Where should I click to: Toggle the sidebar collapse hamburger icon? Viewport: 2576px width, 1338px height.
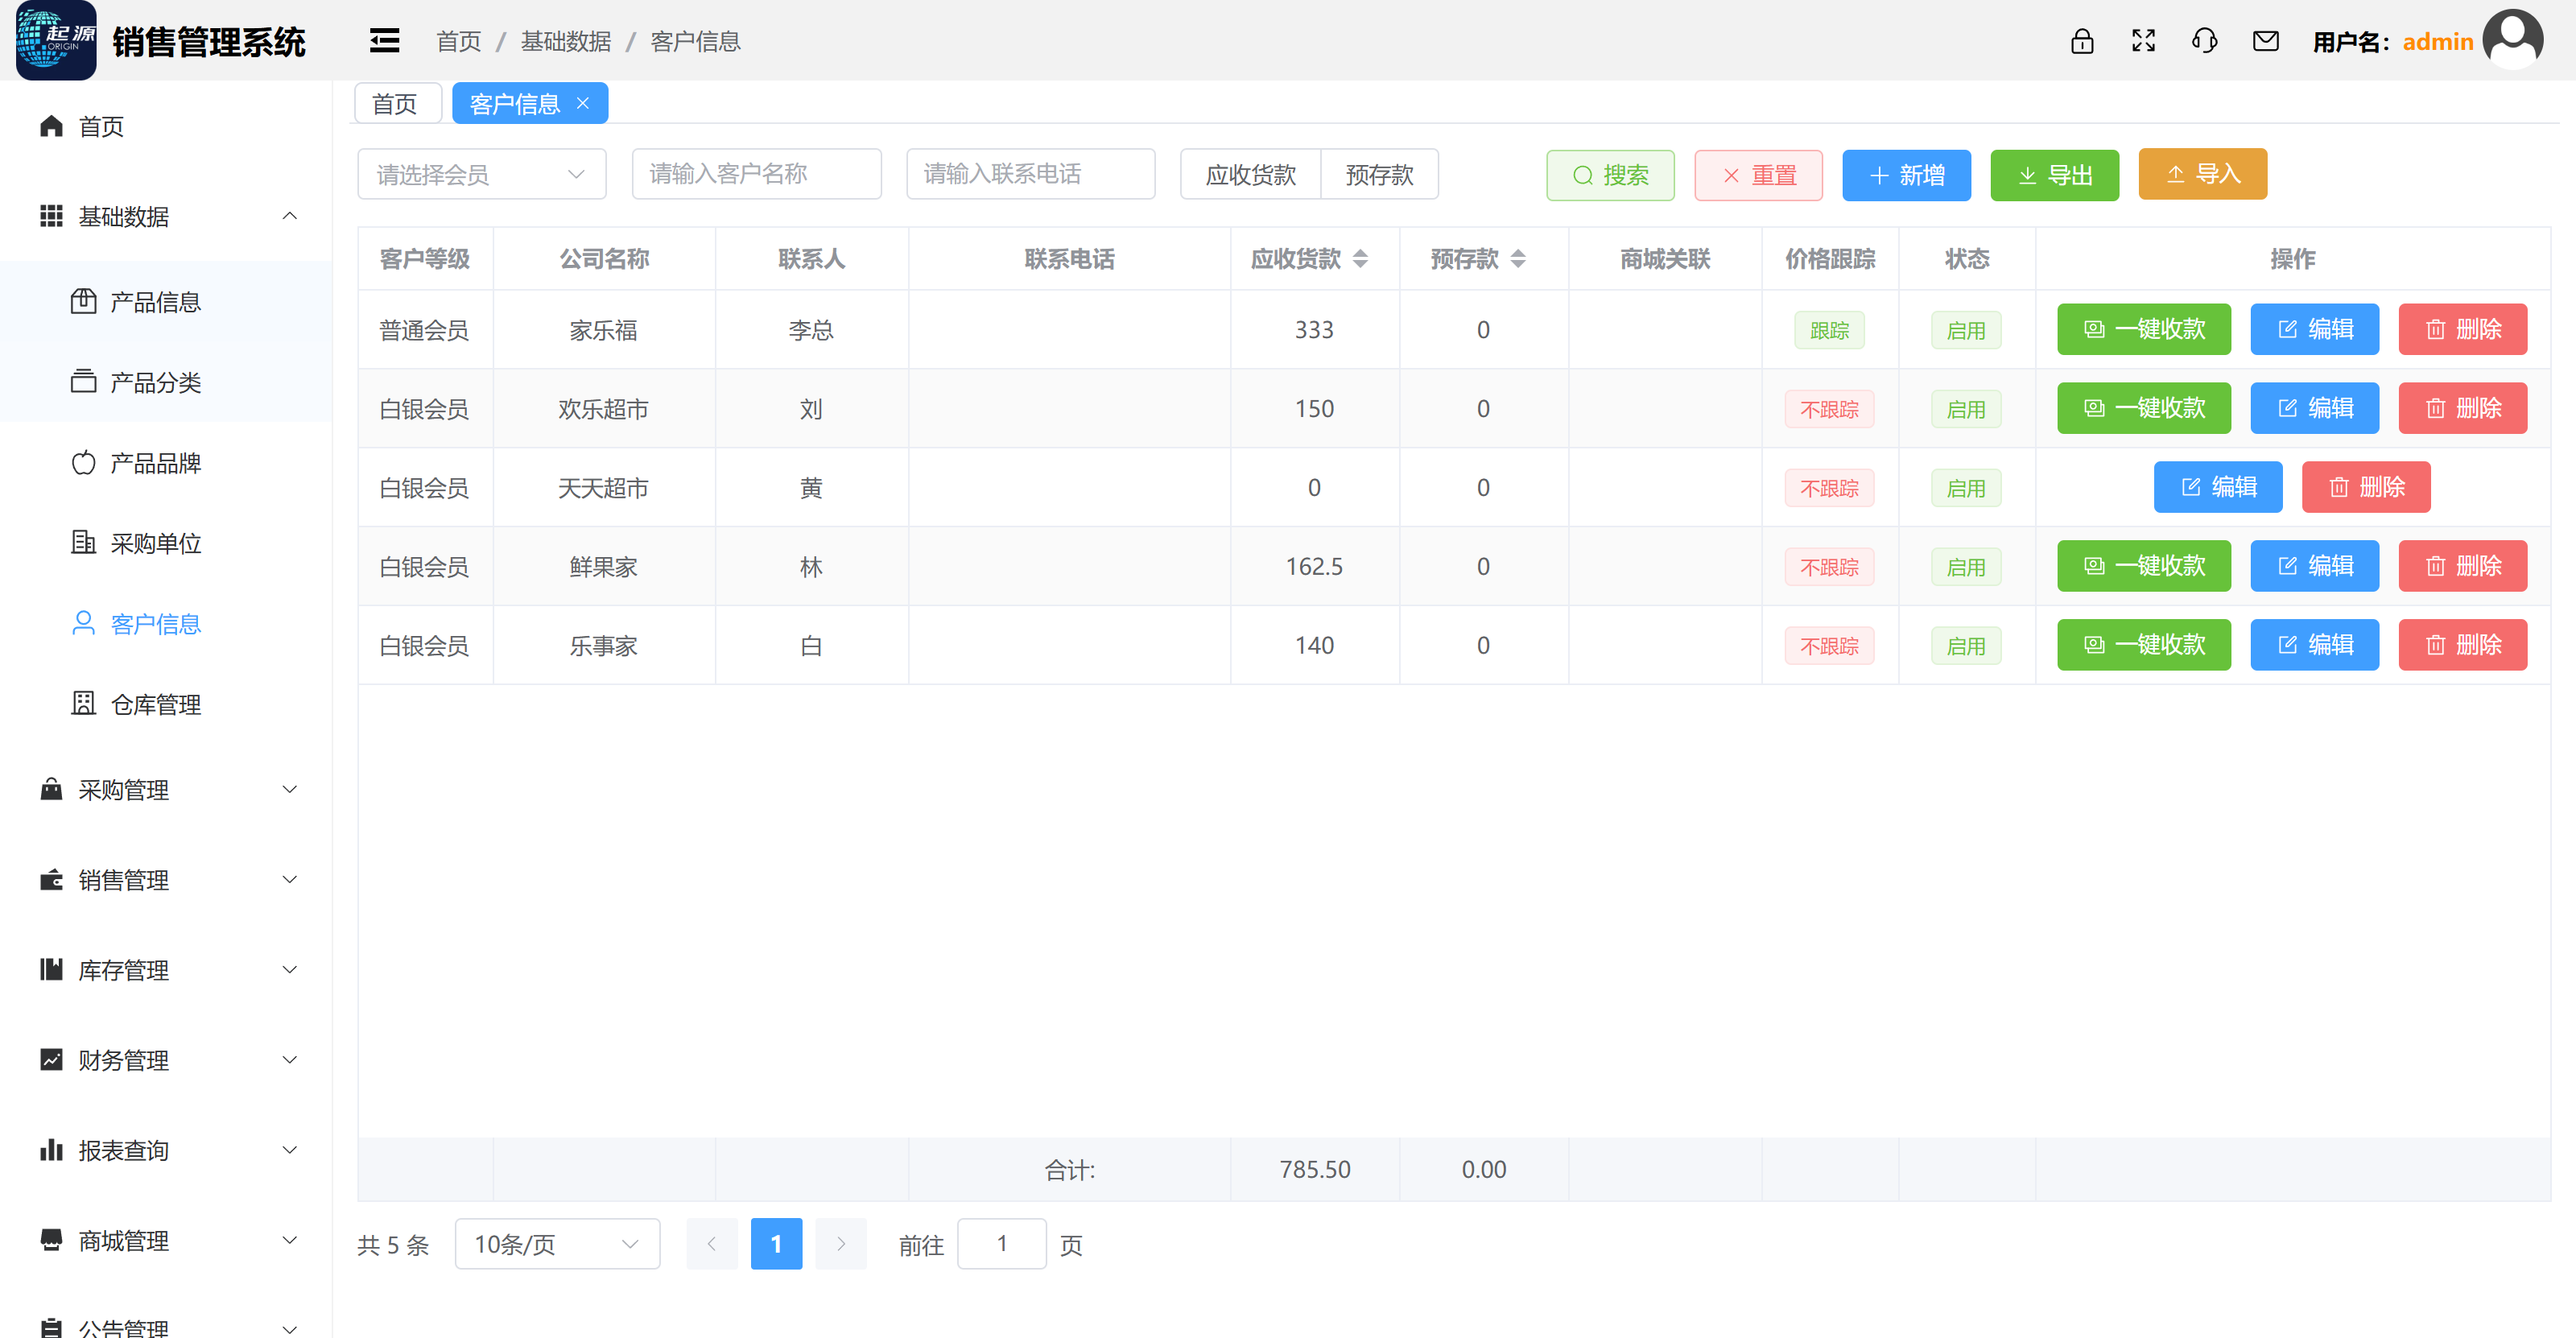coord(384,41)
